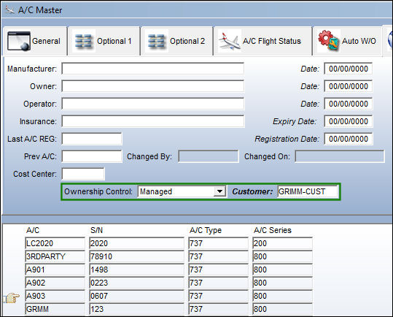
Task: Click the Changed By field
Action: pyautogui.click(x=209, y=156)
